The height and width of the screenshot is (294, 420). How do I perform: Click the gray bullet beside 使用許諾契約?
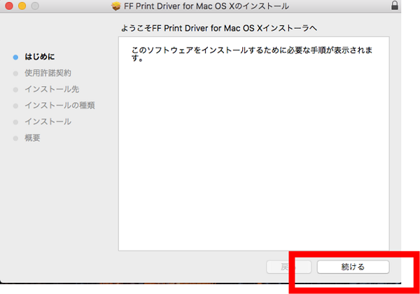point(15,73)
